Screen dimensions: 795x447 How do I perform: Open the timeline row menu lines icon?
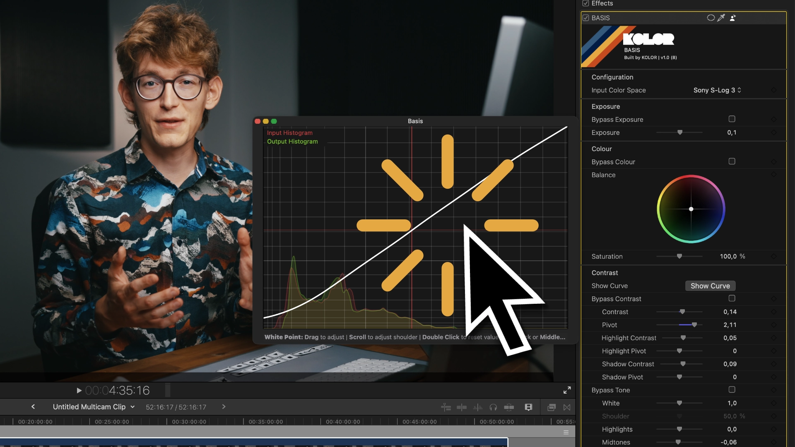point(566,433)
